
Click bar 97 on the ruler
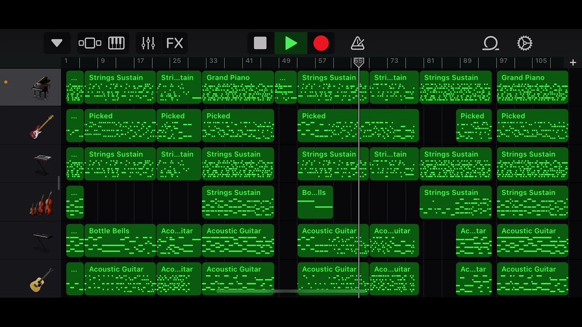(503, 61)
